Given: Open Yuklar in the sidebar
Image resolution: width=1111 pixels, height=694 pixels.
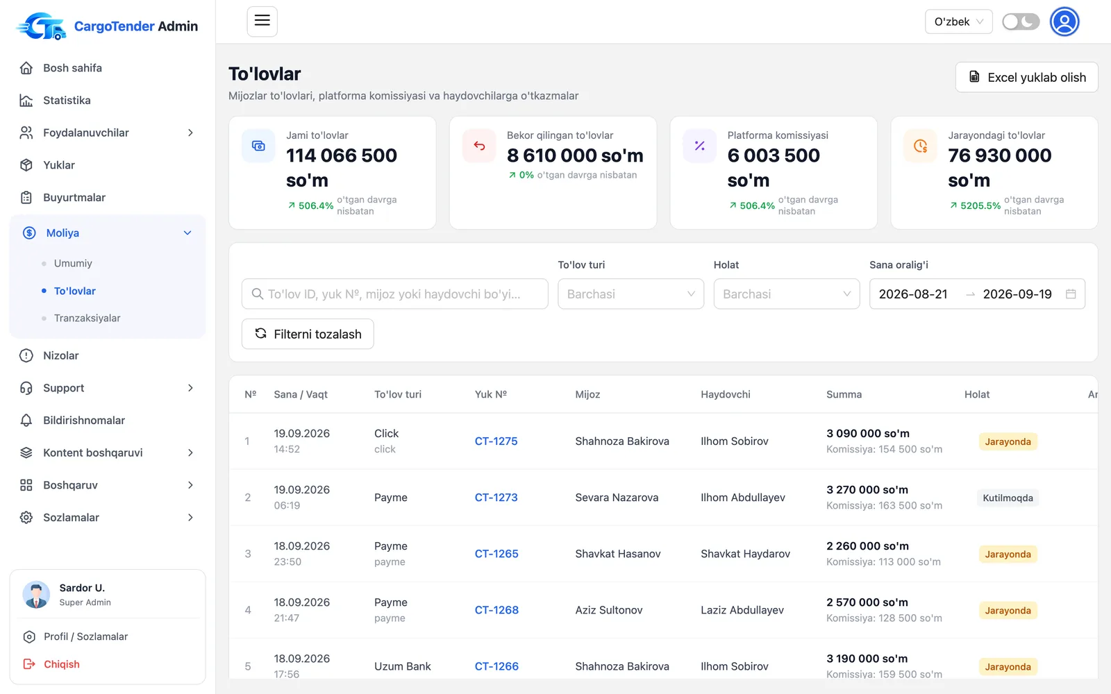Looking at the screenshot, I should [x=59, y=165].
